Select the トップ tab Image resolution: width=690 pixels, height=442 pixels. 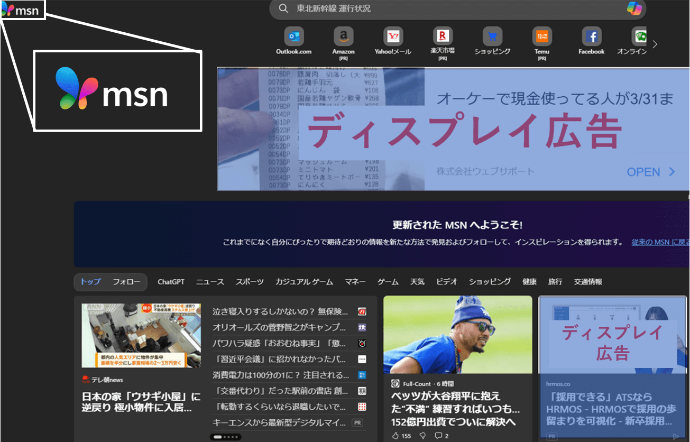[x=90, y=282]
